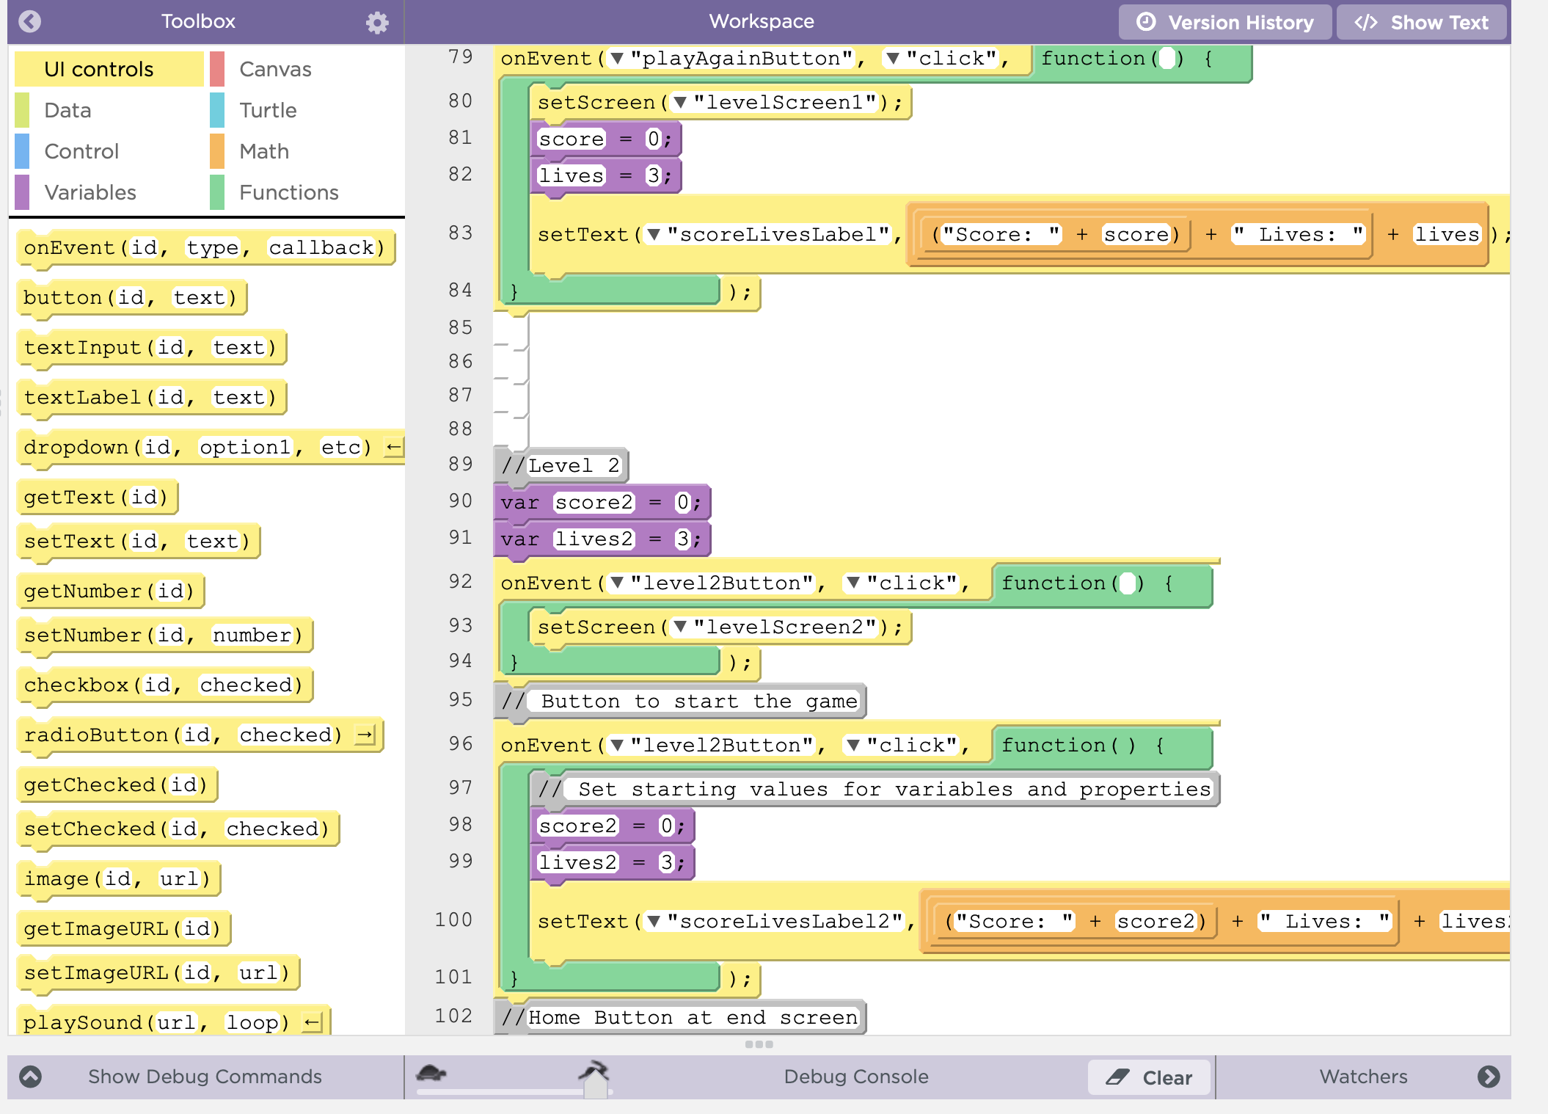Open the "scoreLivesLabel2" id dropdown
Viewport: 1548px width, 1114px height.
pos(654,922)
